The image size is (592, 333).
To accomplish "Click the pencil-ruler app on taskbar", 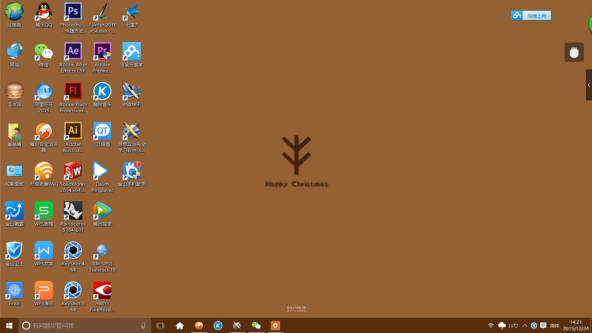I will coord(237,326).
